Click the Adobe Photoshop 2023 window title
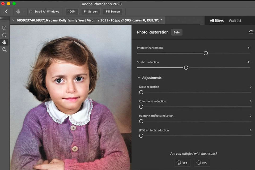Image resolution: width=255 pixels, height=170 pixels. (102, 4)
